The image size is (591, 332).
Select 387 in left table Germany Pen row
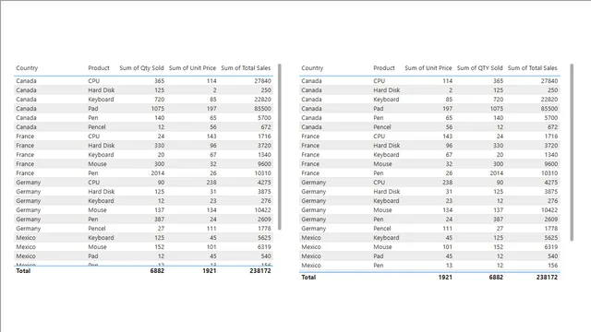tap(159, 219)
